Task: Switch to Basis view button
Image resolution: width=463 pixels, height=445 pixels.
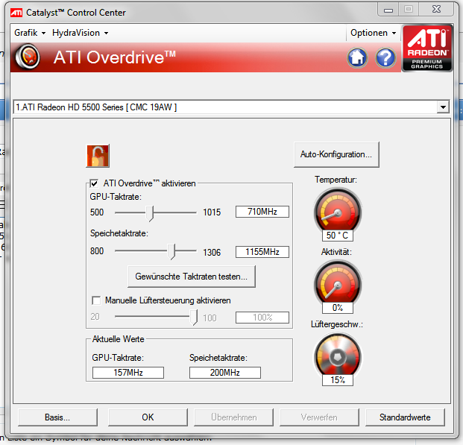Action: coord(57,417)
